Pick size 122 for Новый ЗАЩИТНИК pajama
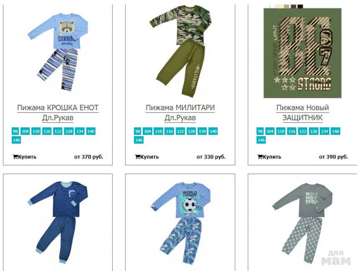The height and width of the screenshot is (271, 357). 303,131
